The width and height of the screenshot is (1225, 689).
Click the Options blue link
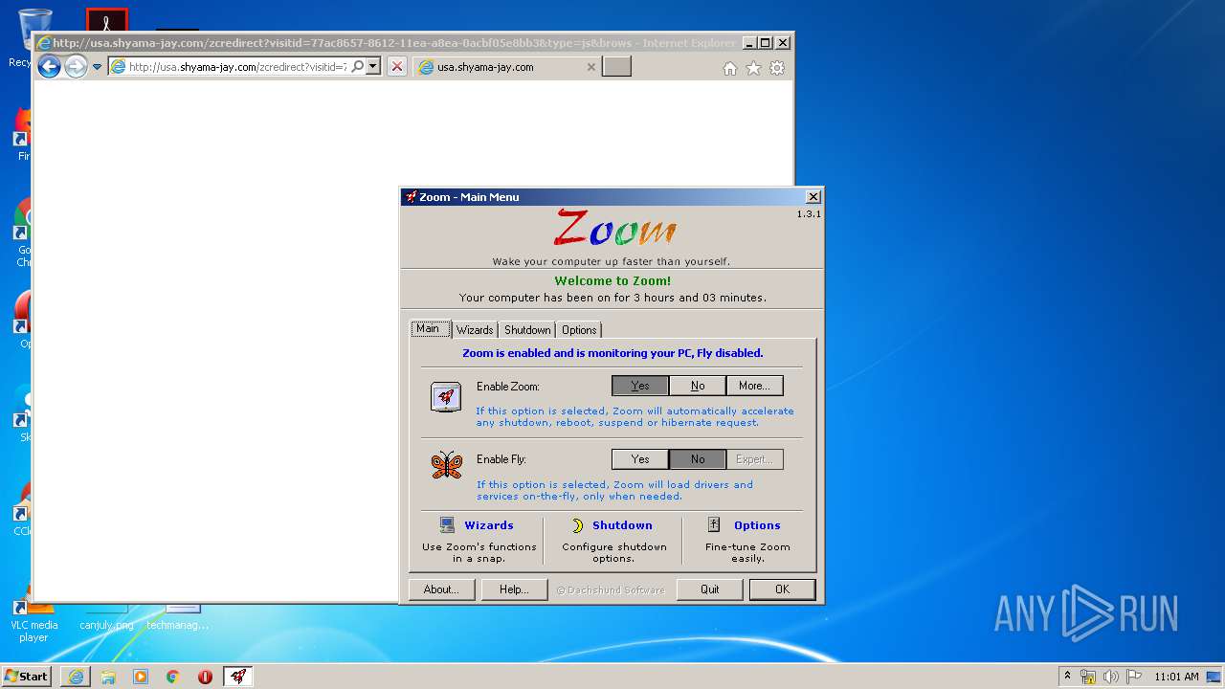pyautogui.click(x=757, y=525)
